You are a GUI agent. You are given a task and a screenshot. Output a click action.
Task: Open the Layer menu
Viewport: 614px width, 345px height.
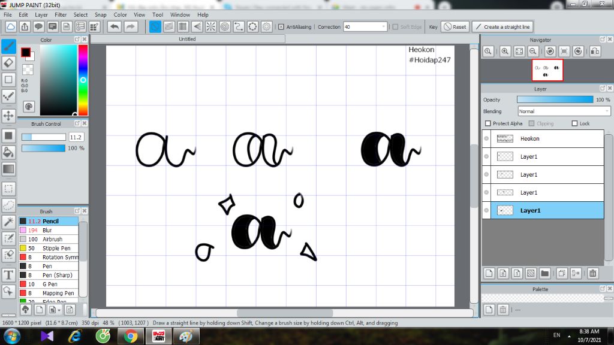[x=41, y=14]
